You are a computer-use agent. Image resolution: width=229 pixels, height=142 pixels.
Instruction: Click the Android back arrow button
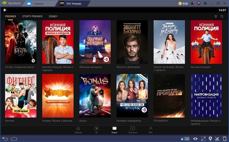point(5,139)
